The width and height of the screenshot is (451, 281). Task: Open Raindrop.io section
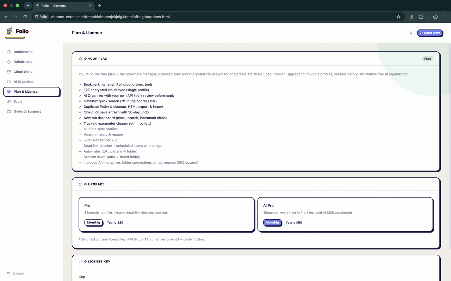[32, 62]
